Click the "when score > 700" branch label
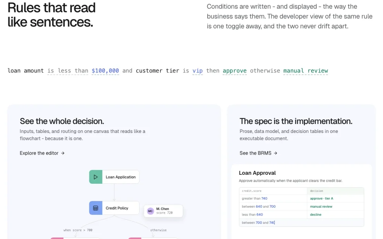 tap(78, 230)
